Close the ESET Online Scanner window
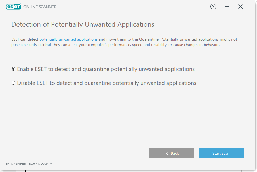Screen dimensions: 257x172 [x=241, y=7]
